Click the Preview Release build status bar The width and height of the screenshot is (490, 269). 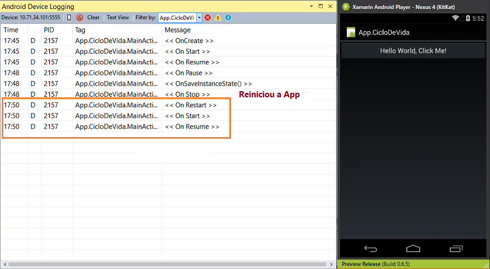coord(414,264)
